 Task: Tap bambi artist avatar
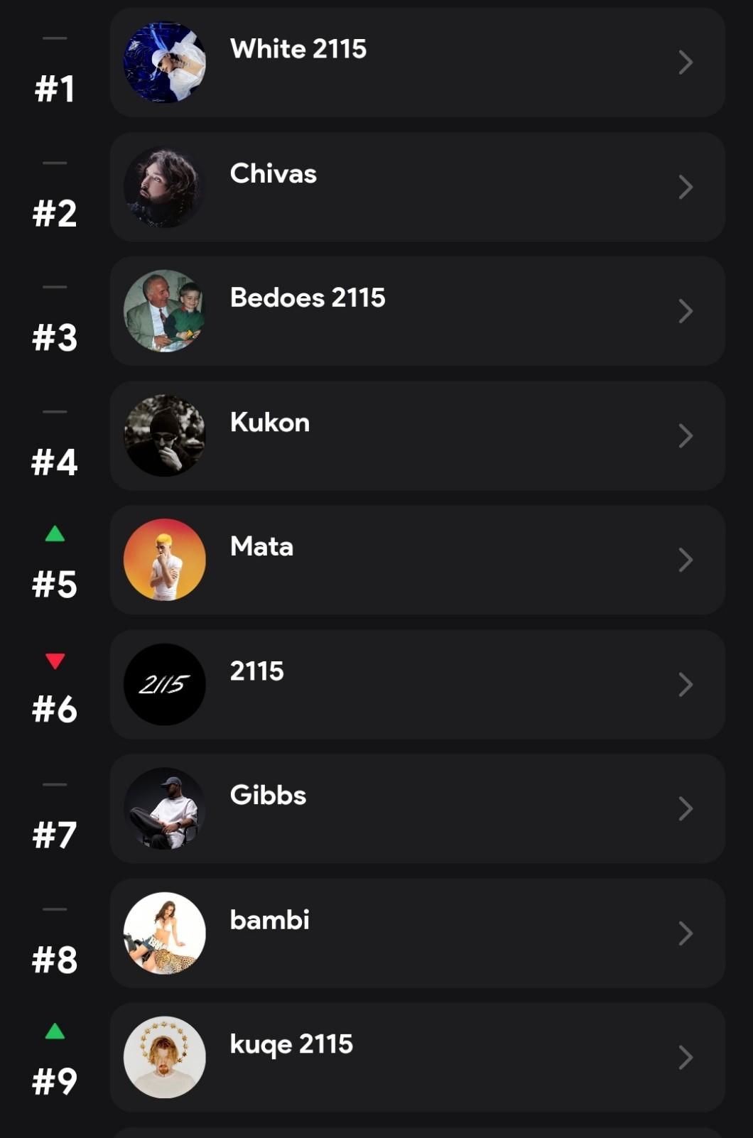tap(165, 933)
